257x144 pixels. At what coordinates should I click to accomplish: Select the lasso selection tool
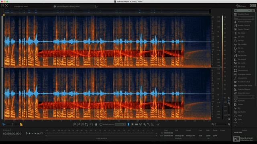pyautogui.click(x=141, y=124)
